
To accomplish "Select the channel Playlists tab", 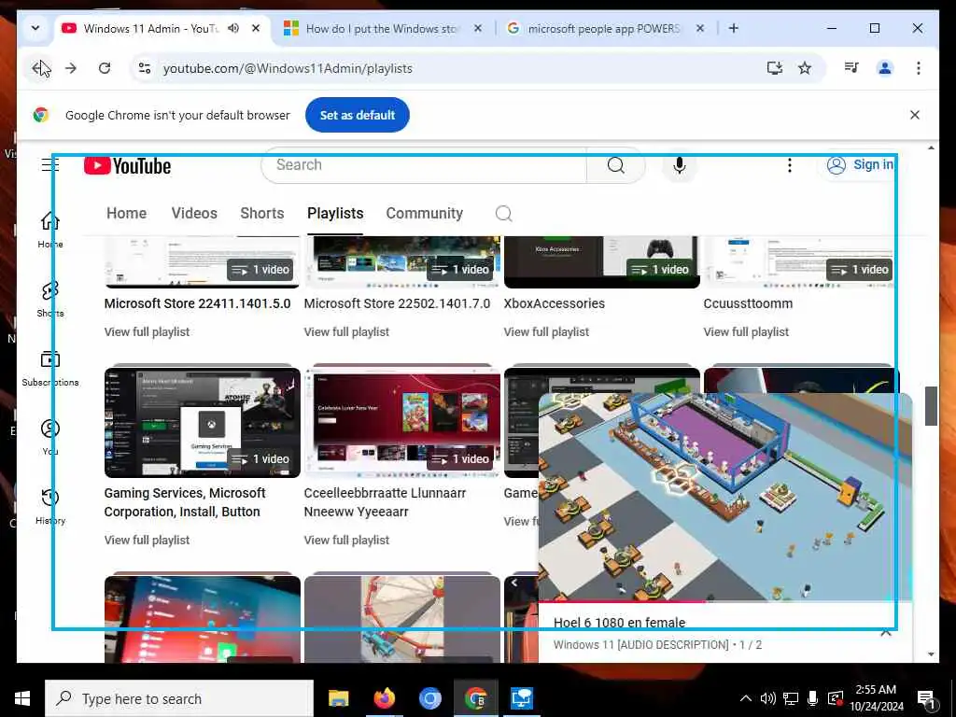I will [335, 214].
